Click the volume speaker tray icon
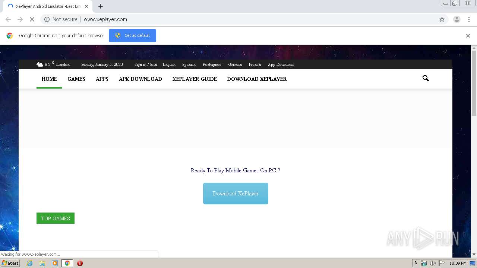The width and height of the screenshot is (477, 268). pyautogui.click(x=433, y=263)
